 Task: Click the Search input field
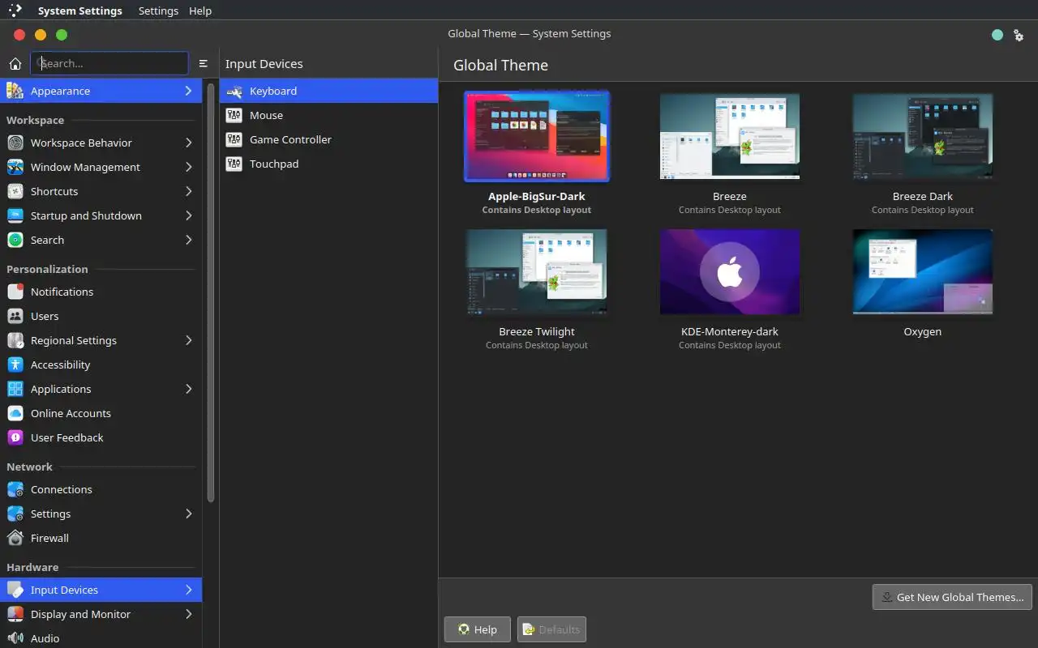[x=109, y=63]
